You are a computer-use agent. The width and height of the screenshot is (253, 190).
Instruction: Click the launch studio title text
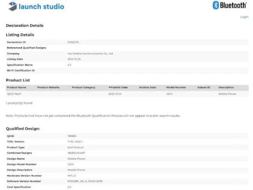[x=42, y=7]
